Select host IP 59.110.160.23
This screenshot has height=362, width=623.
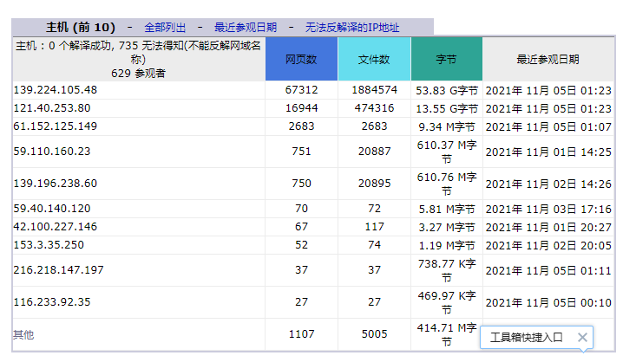click(52, 151)
